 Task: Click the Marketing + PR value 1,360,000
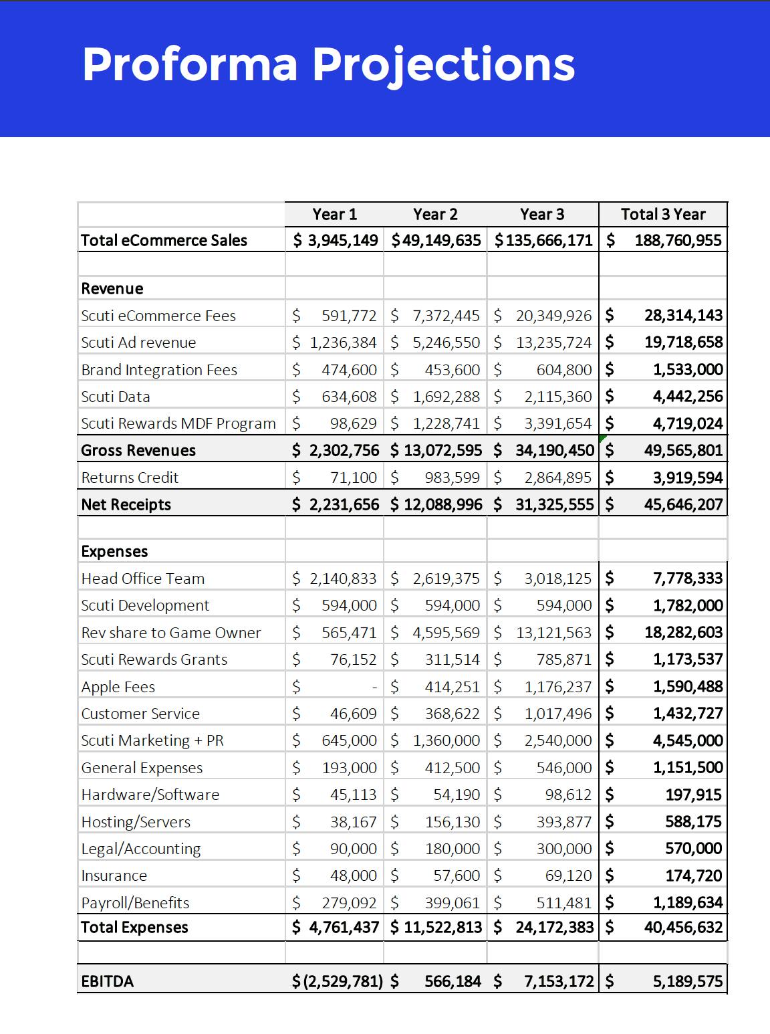tap(446, 740)
